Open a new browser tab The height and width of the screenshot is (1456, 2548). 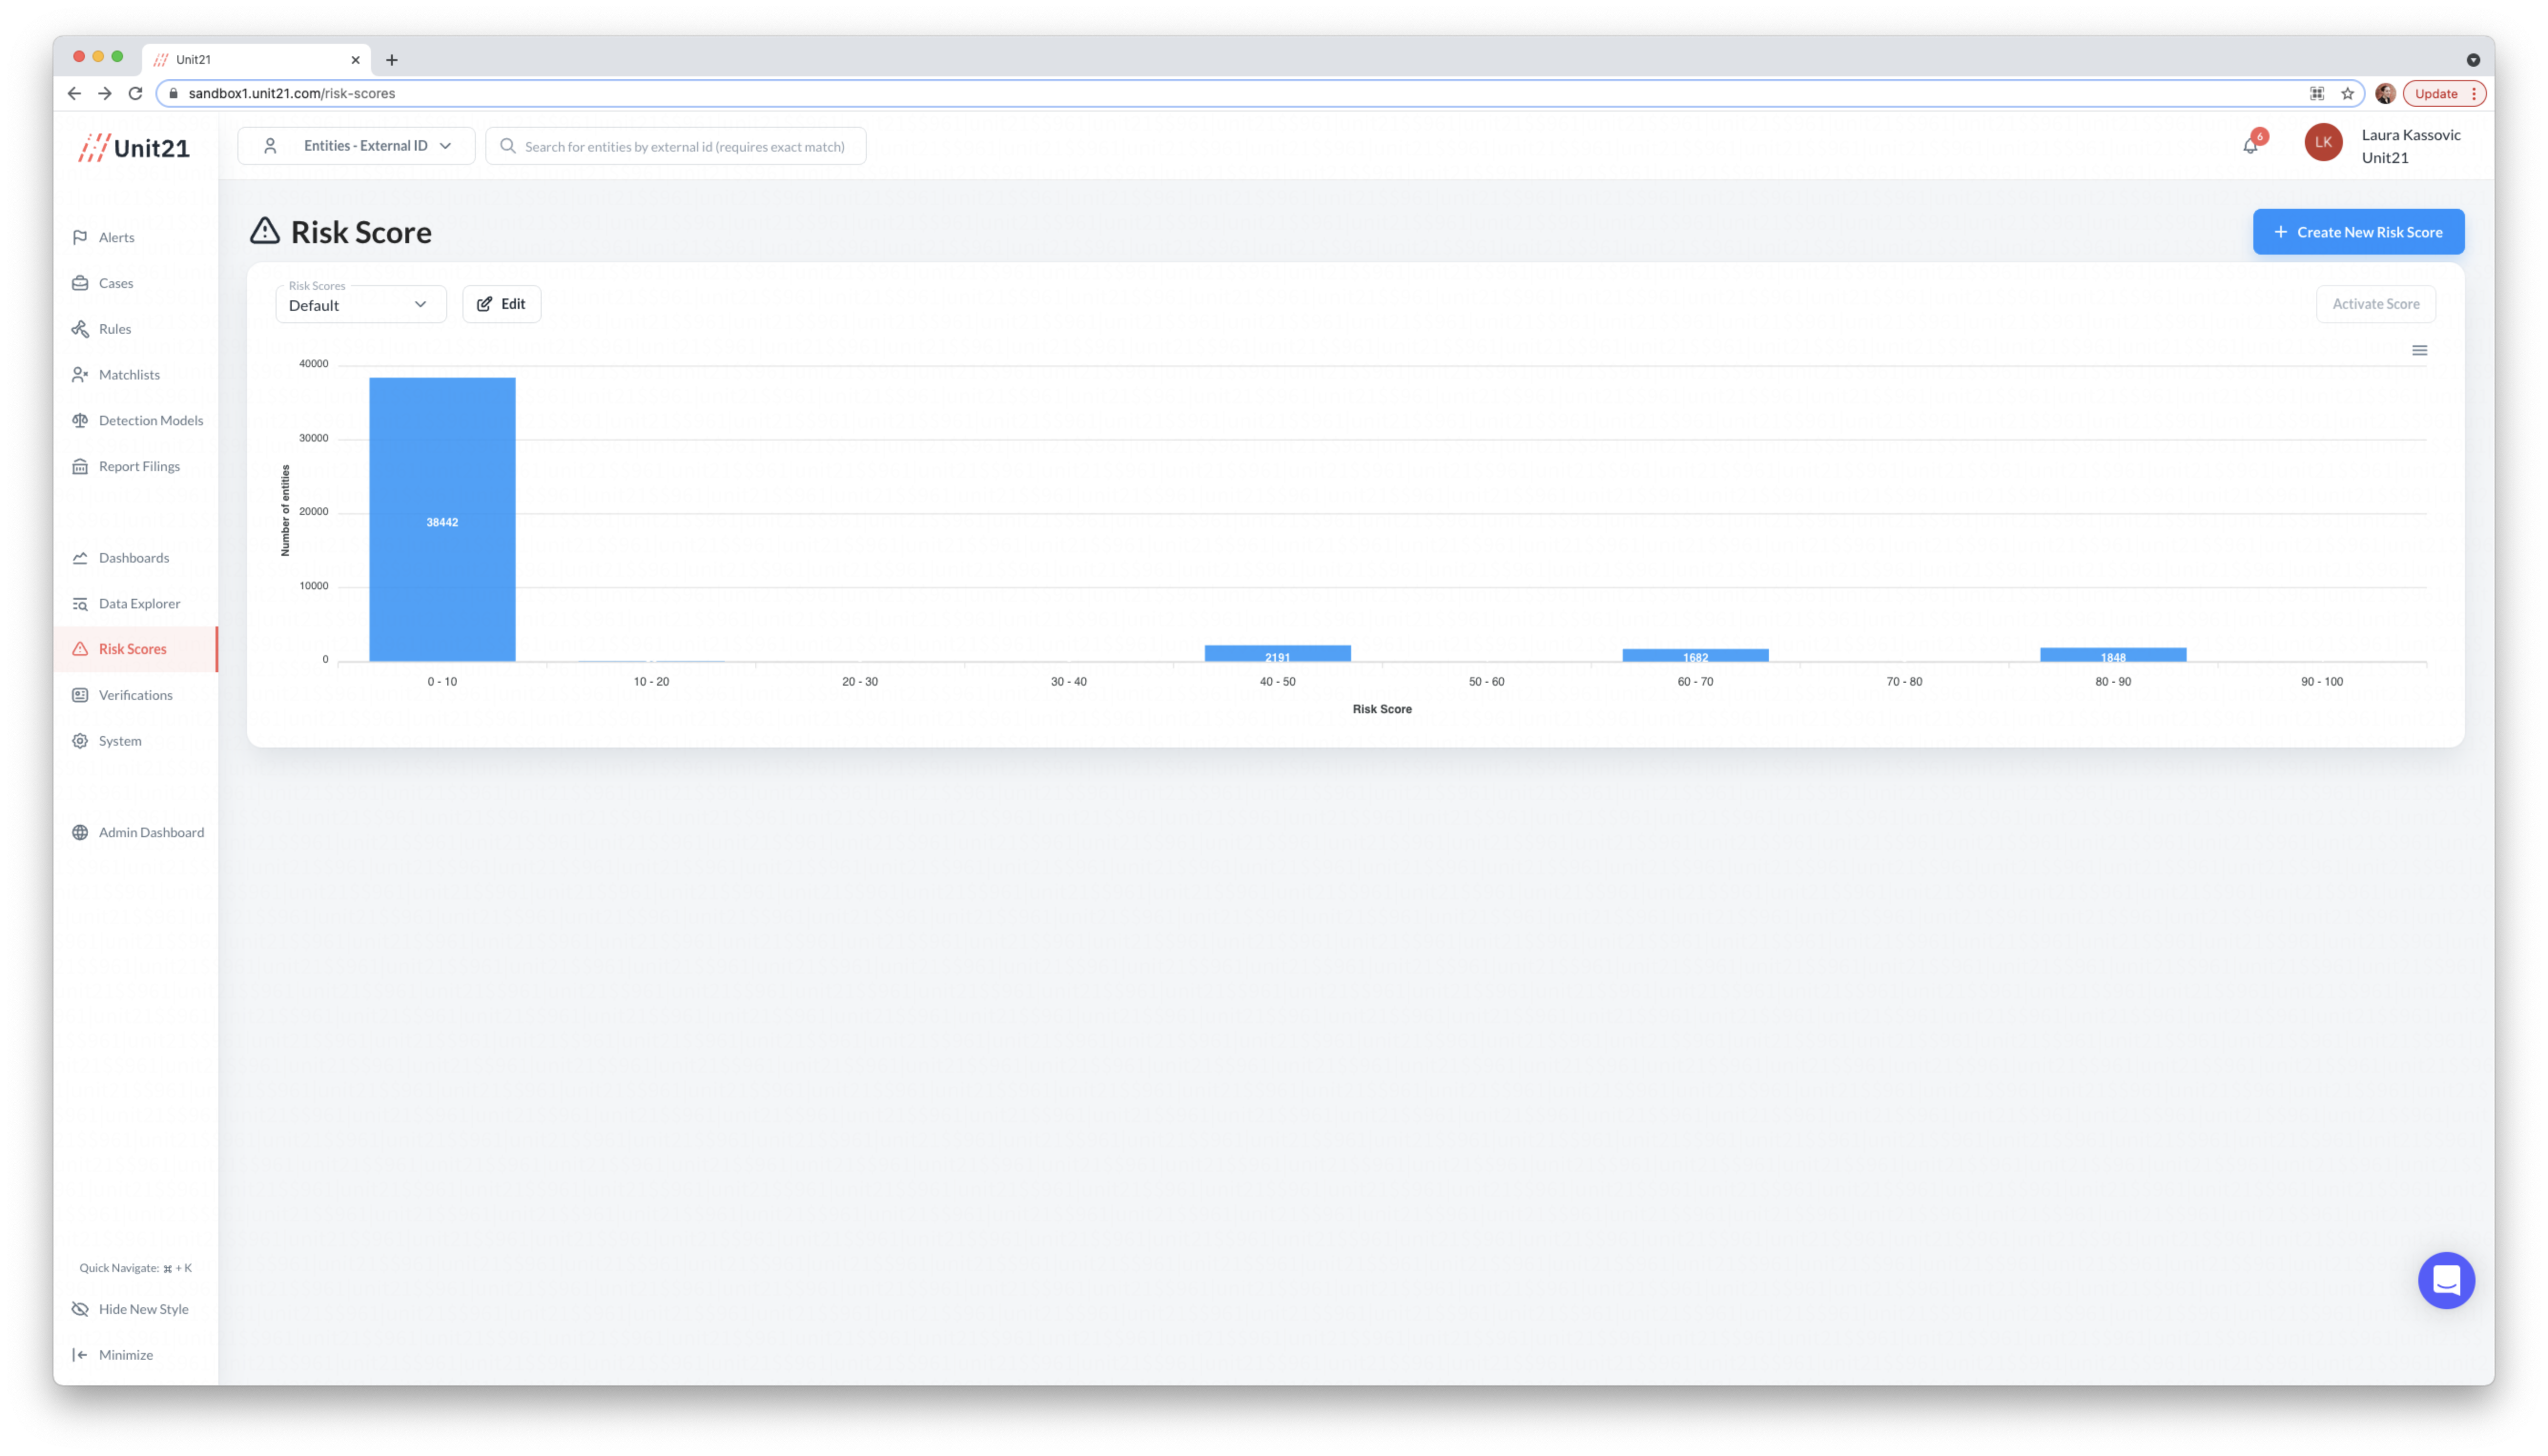[392, 60]
